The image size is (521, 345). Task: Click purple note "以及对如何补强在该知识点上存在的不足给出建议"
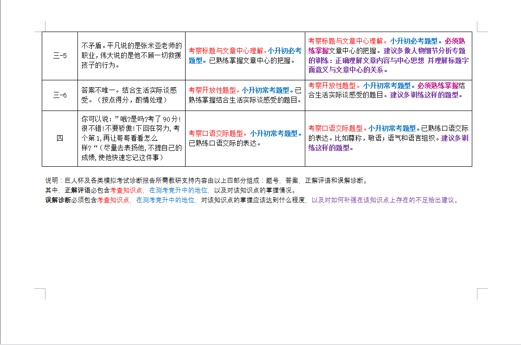point(385,200)
